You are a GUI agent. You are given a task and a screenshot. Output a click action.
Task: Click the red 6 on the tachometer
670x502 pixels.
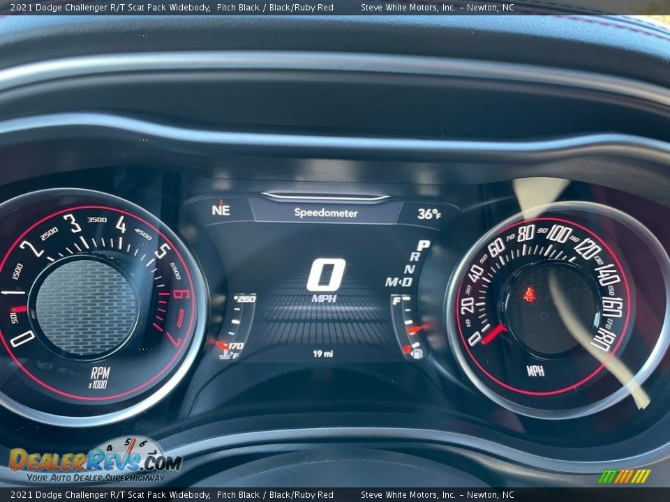(181, 294)
